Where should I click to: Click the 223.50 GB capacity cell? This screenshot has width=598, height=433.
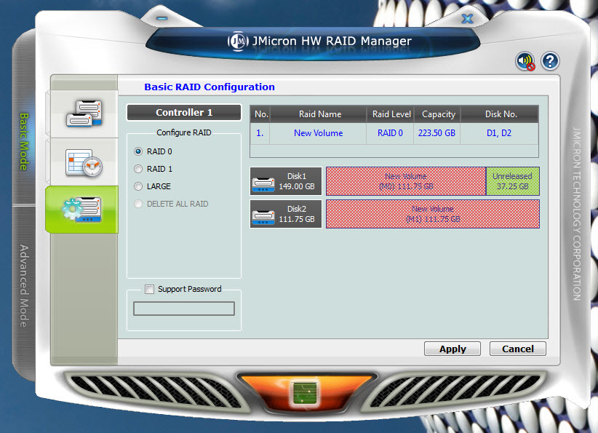coord(437,133)
